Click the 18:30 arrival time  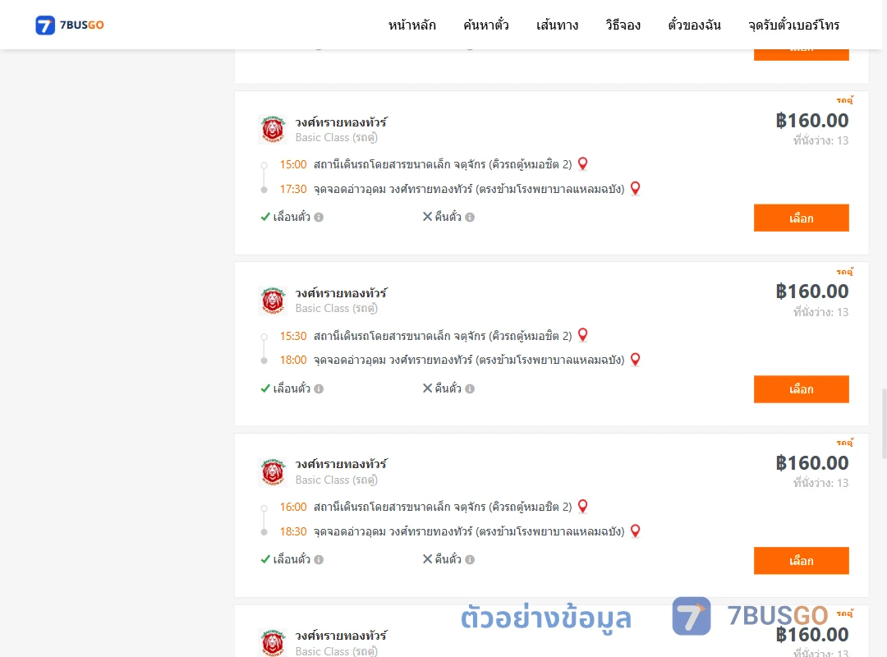[x=293, y=531]
